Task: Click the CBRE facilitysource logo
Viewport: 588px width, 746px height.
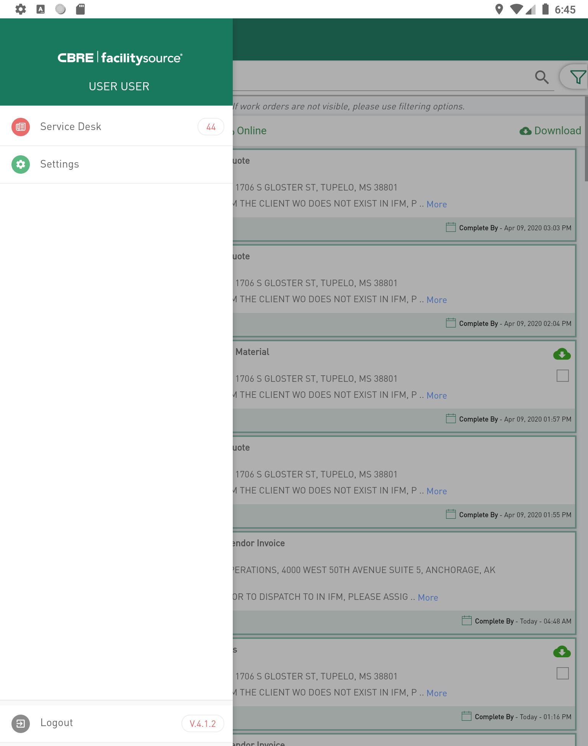Action: [120, 58]
